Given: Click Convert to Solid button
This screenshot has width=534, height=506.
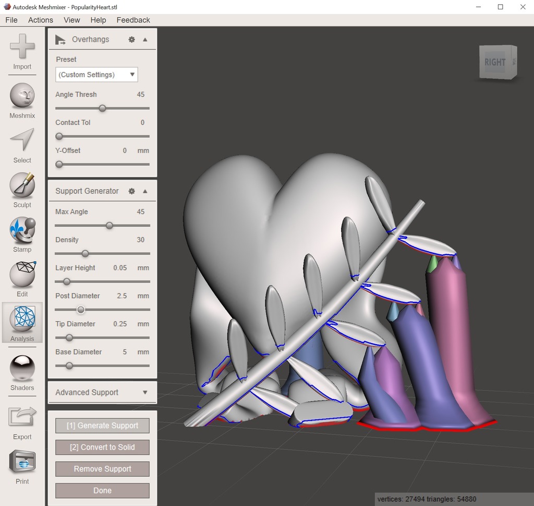Looking at the screenshot, I should [103, 448].
